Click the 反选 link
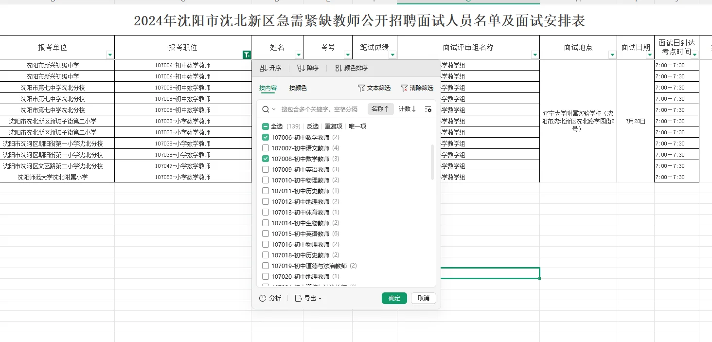The width and height of the screenshot is (712, 342). (313, 126)
